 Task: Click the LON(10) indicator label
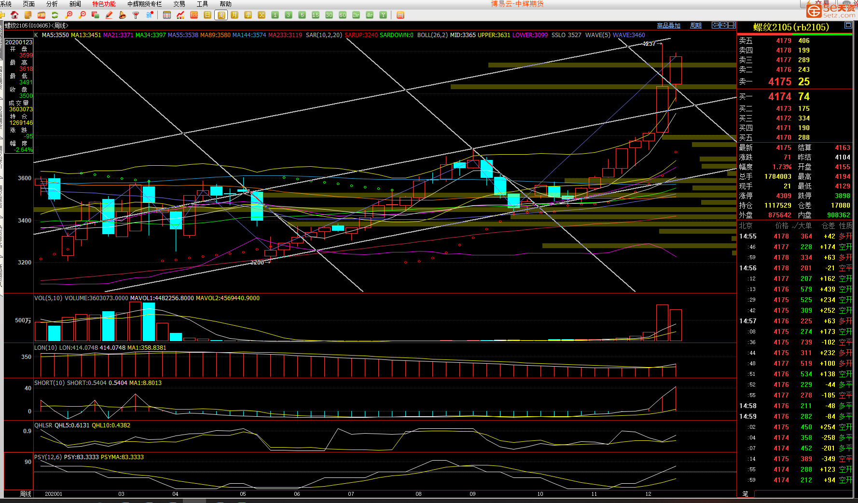(x=45, y=348)
